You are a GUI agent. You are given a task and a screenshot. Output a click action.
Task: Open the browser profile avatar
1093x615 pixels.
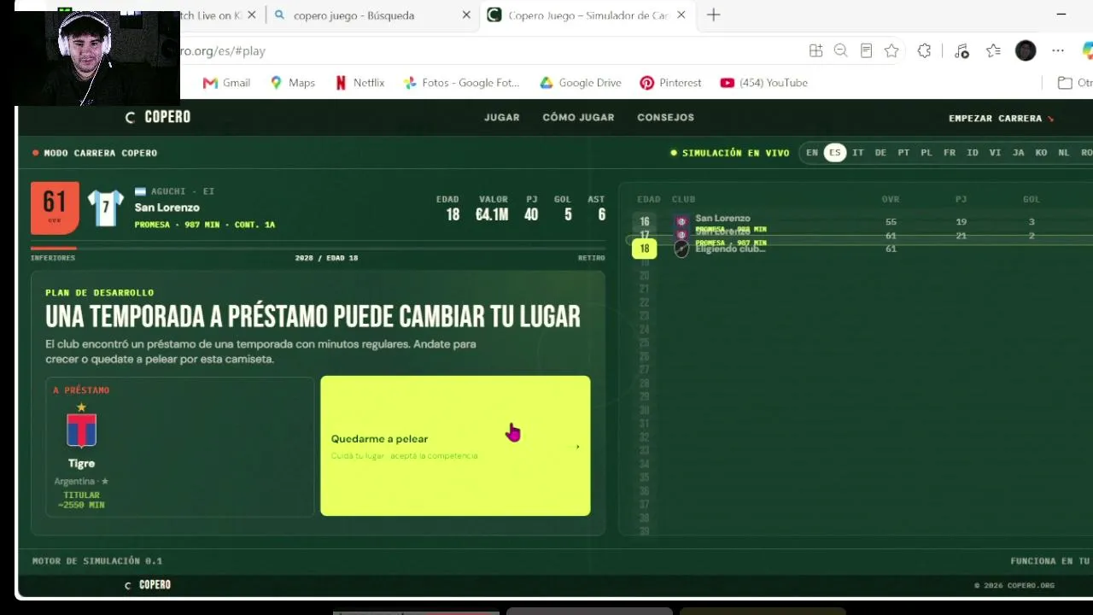1026,51
